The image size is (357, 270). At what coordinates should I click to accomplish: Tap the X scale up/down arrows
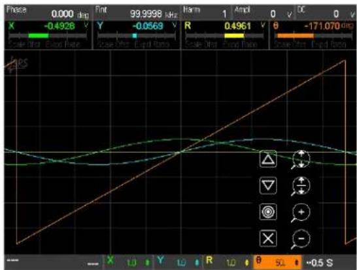click(147, 263)
